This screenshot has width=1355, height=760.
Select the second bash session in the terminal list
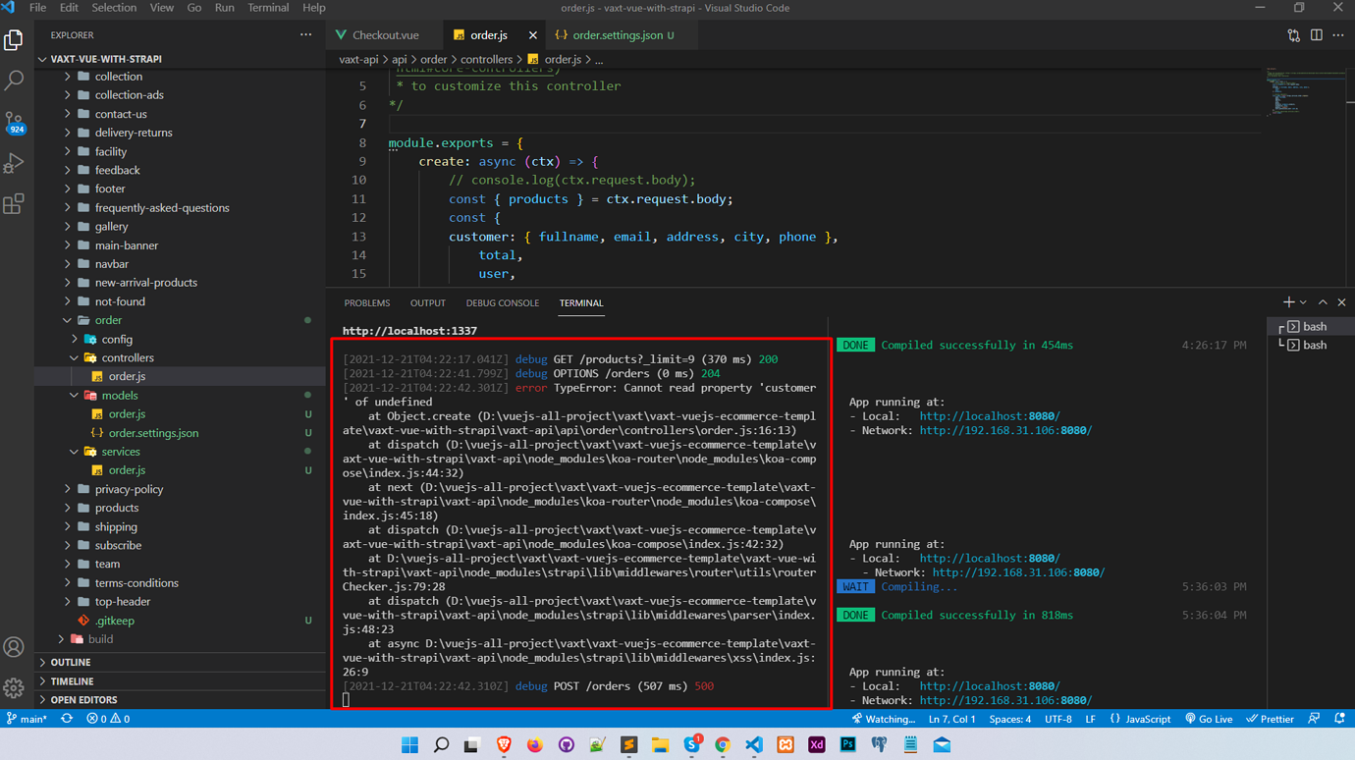click(x=1316, y=345)
